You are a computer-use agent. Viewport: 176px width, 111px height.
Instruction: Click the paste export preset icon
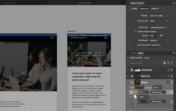(x=168, y=63)
